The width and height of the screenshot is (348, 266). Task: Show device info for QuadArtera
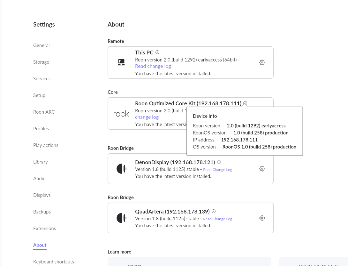tap(214, 212)
